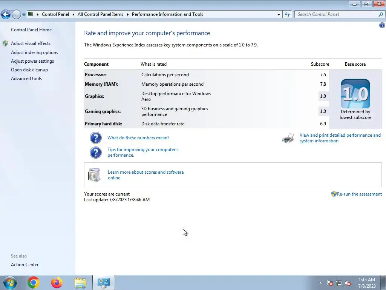Open Action Center flag tray icon
386x290 pixels.
pos(329,283)
